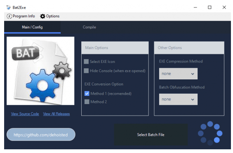Click the Select Batch File button
Screen dimensions: 233x153
point(151,134)
